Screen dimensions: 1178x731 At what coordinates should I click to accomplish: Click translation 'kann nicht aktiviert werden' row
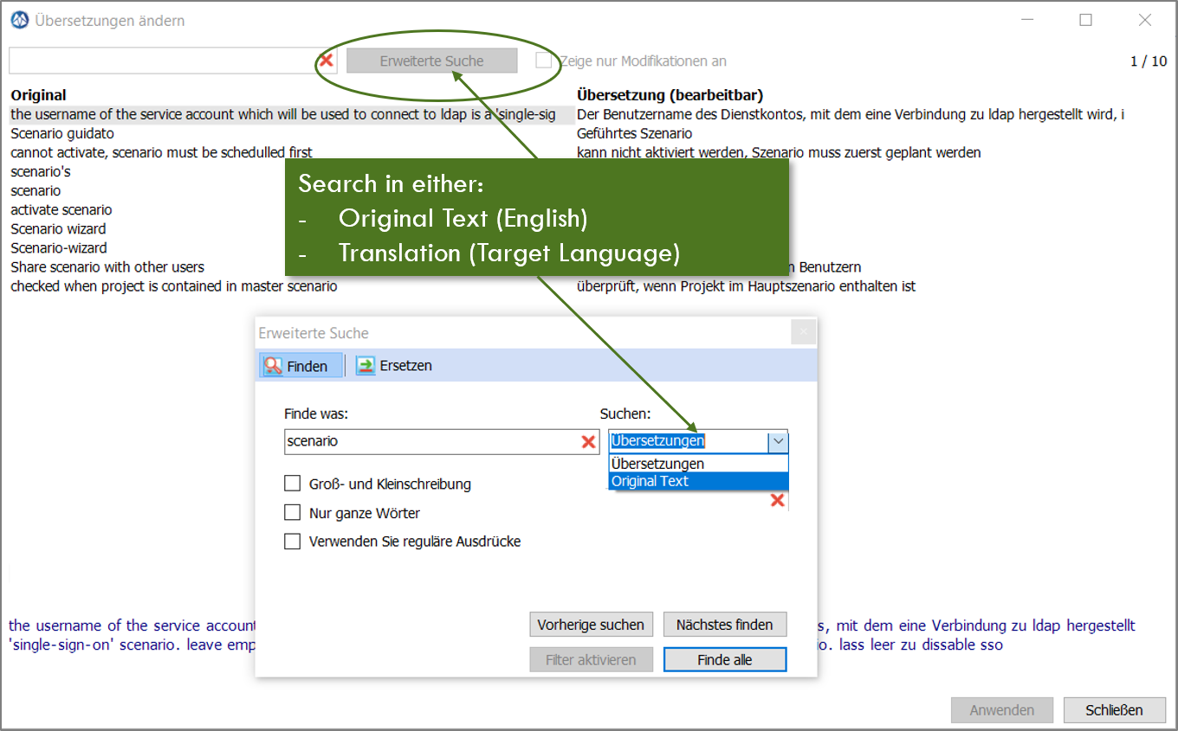coord(779,152)
